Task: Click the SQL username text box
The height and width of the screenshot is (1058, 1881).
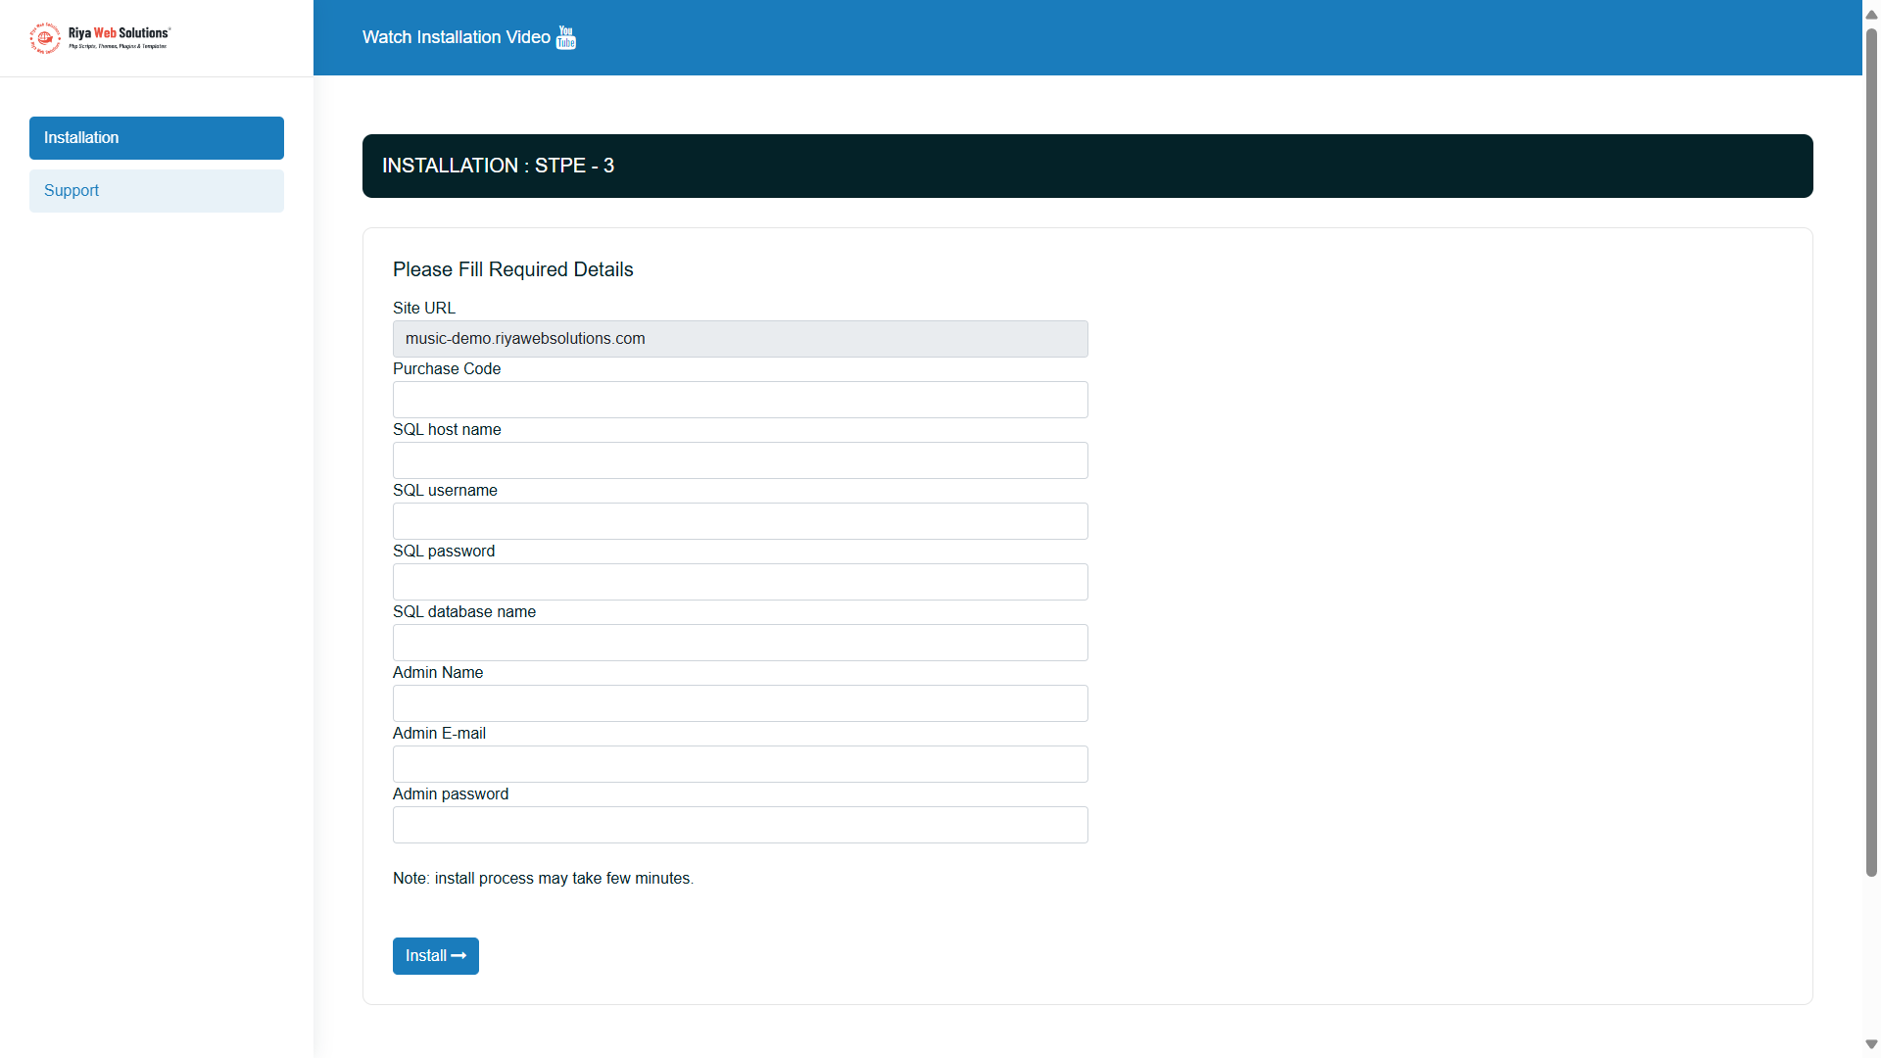Action: point(740,521)
